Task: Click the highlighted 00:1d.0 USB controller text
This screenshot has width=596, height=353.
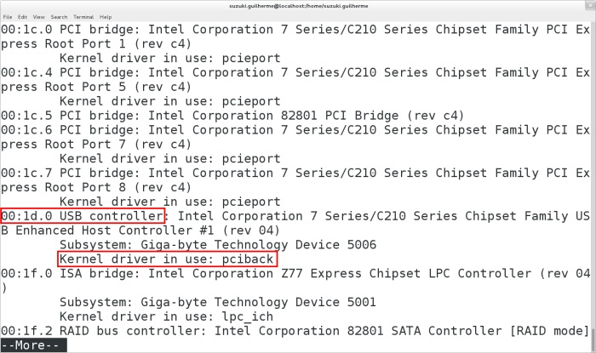Action: [83, 216]
